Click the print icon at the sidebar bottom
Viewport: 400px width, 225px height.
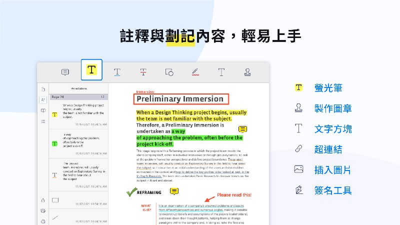coord(43,221)
